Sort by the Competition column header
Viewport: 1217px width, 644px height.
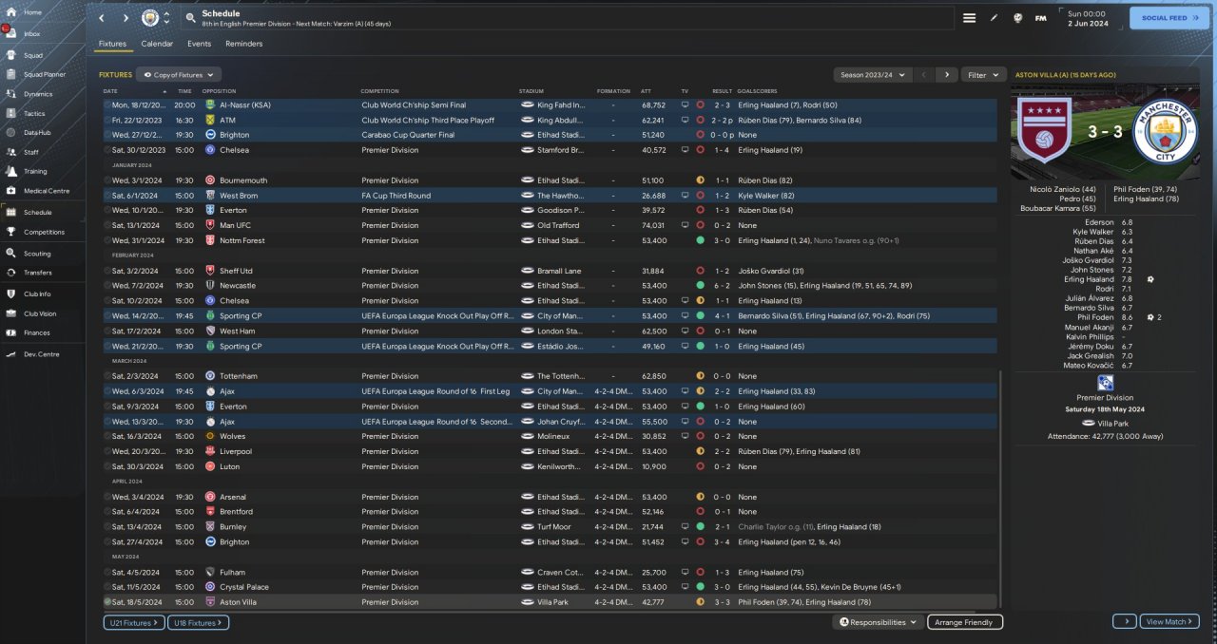pyautogui.click(x=379, y=91)
